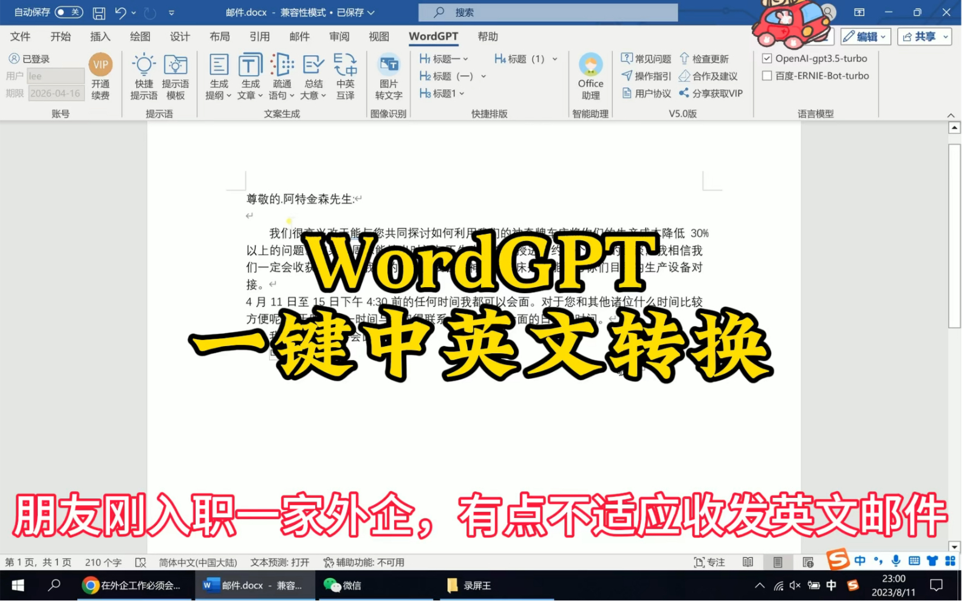962x601 pixels.
Task: Open 常见问题 help link
Action: 646,59
